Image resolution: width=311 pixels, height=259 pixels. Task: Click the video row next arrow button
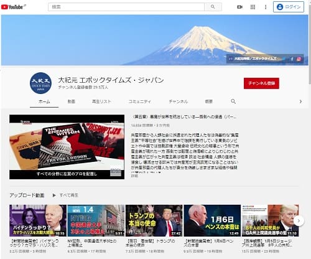pyautogui.click(x=299, y=220)
